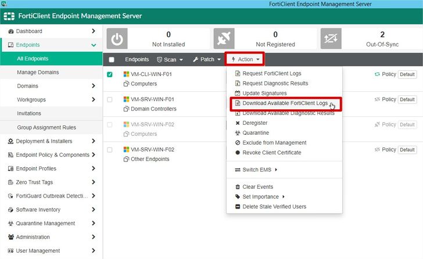
Task: Click the Quarantine Management biohazard icon
Action: click(x=11, y=224)
